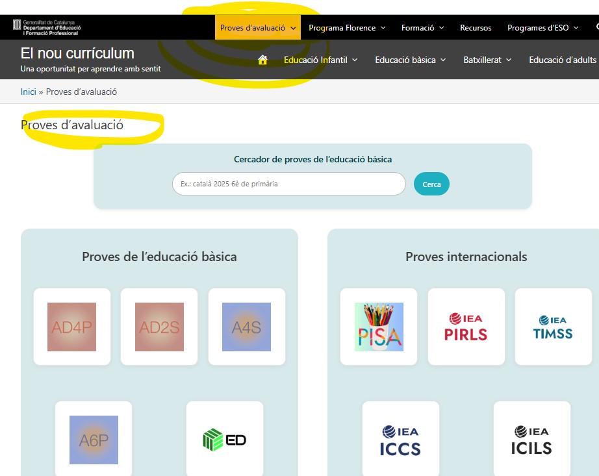Click the test search input field
Screen dimensions: 599x476
tap(288, 184)
